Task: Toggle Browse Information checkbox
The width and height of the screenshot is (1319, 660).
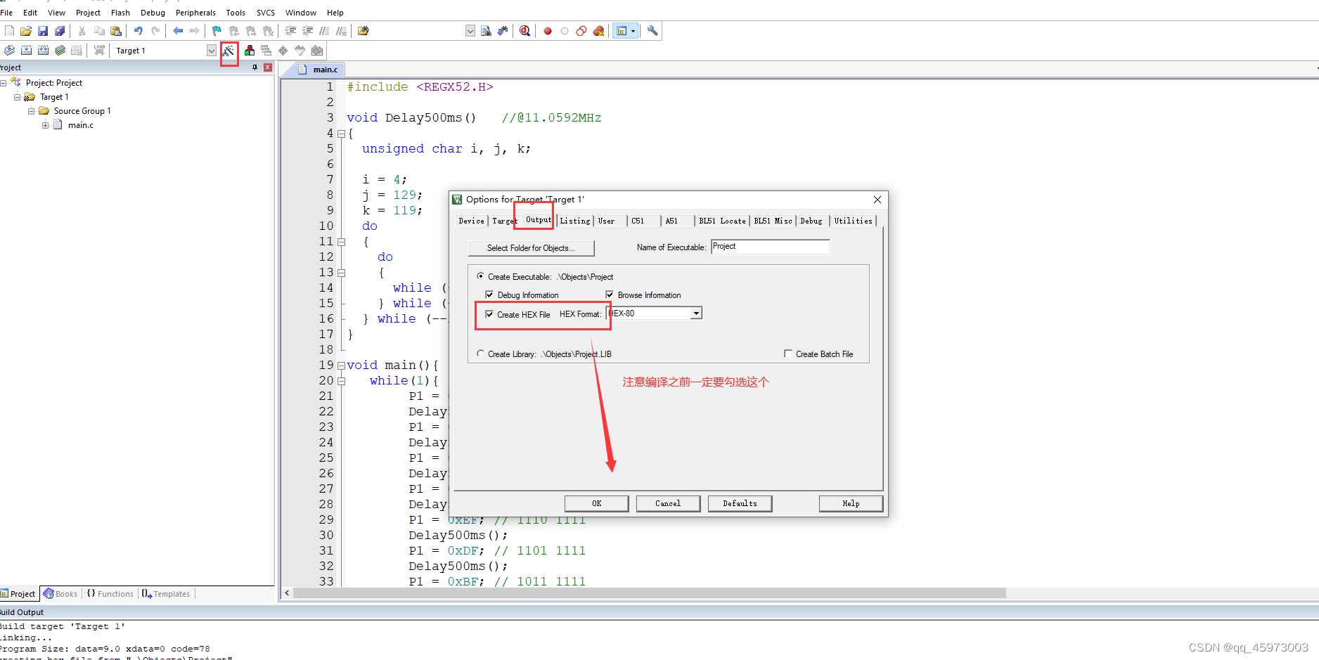Action: (610, 295)
